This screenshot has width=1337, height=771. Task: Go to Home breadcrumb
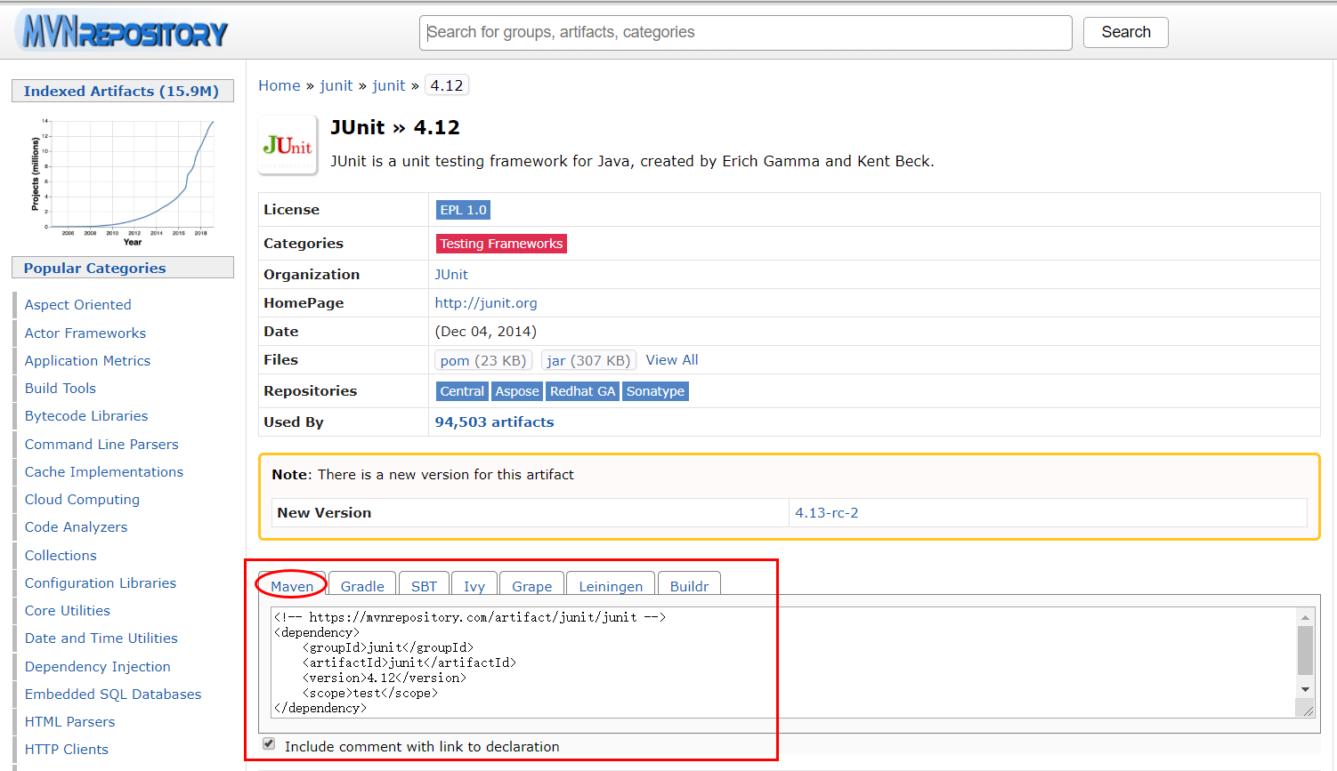coord(280,85)
